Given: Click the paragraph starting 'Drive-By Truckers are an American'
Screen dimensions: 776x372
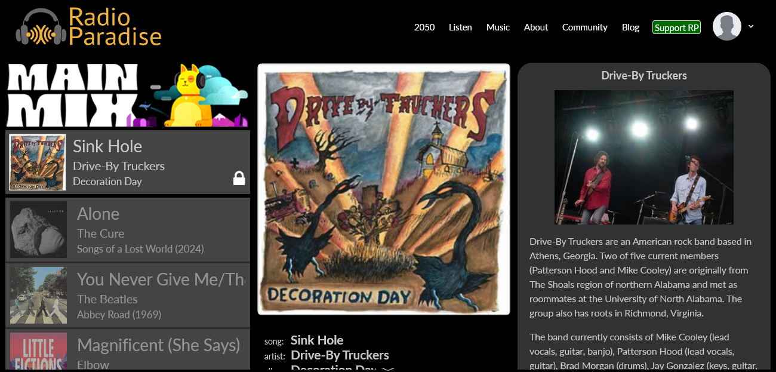Looking at the screenshot, I should tap(640, 278).
